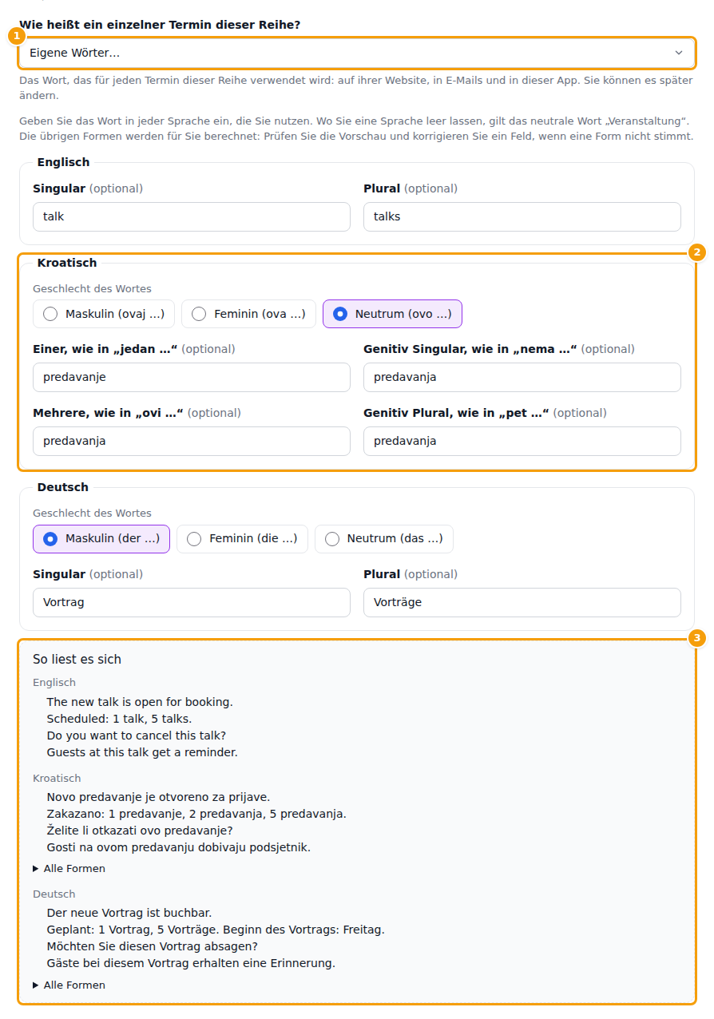Click the English Plural field containing 'talks'
The height and width of the screenshot is (1019, 714).
tap(522, 216)
